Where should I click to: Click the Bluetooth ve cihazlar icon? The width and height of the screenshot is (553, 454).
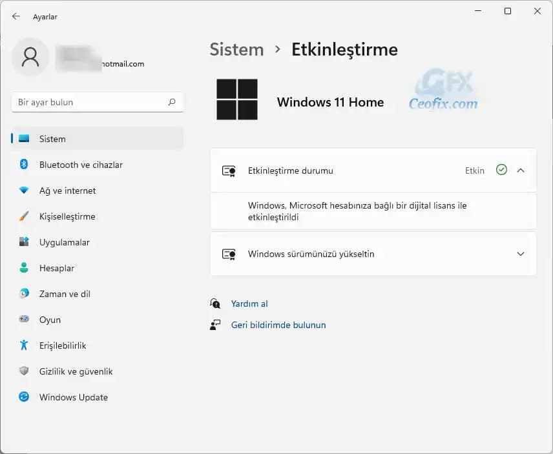point(24,165)
